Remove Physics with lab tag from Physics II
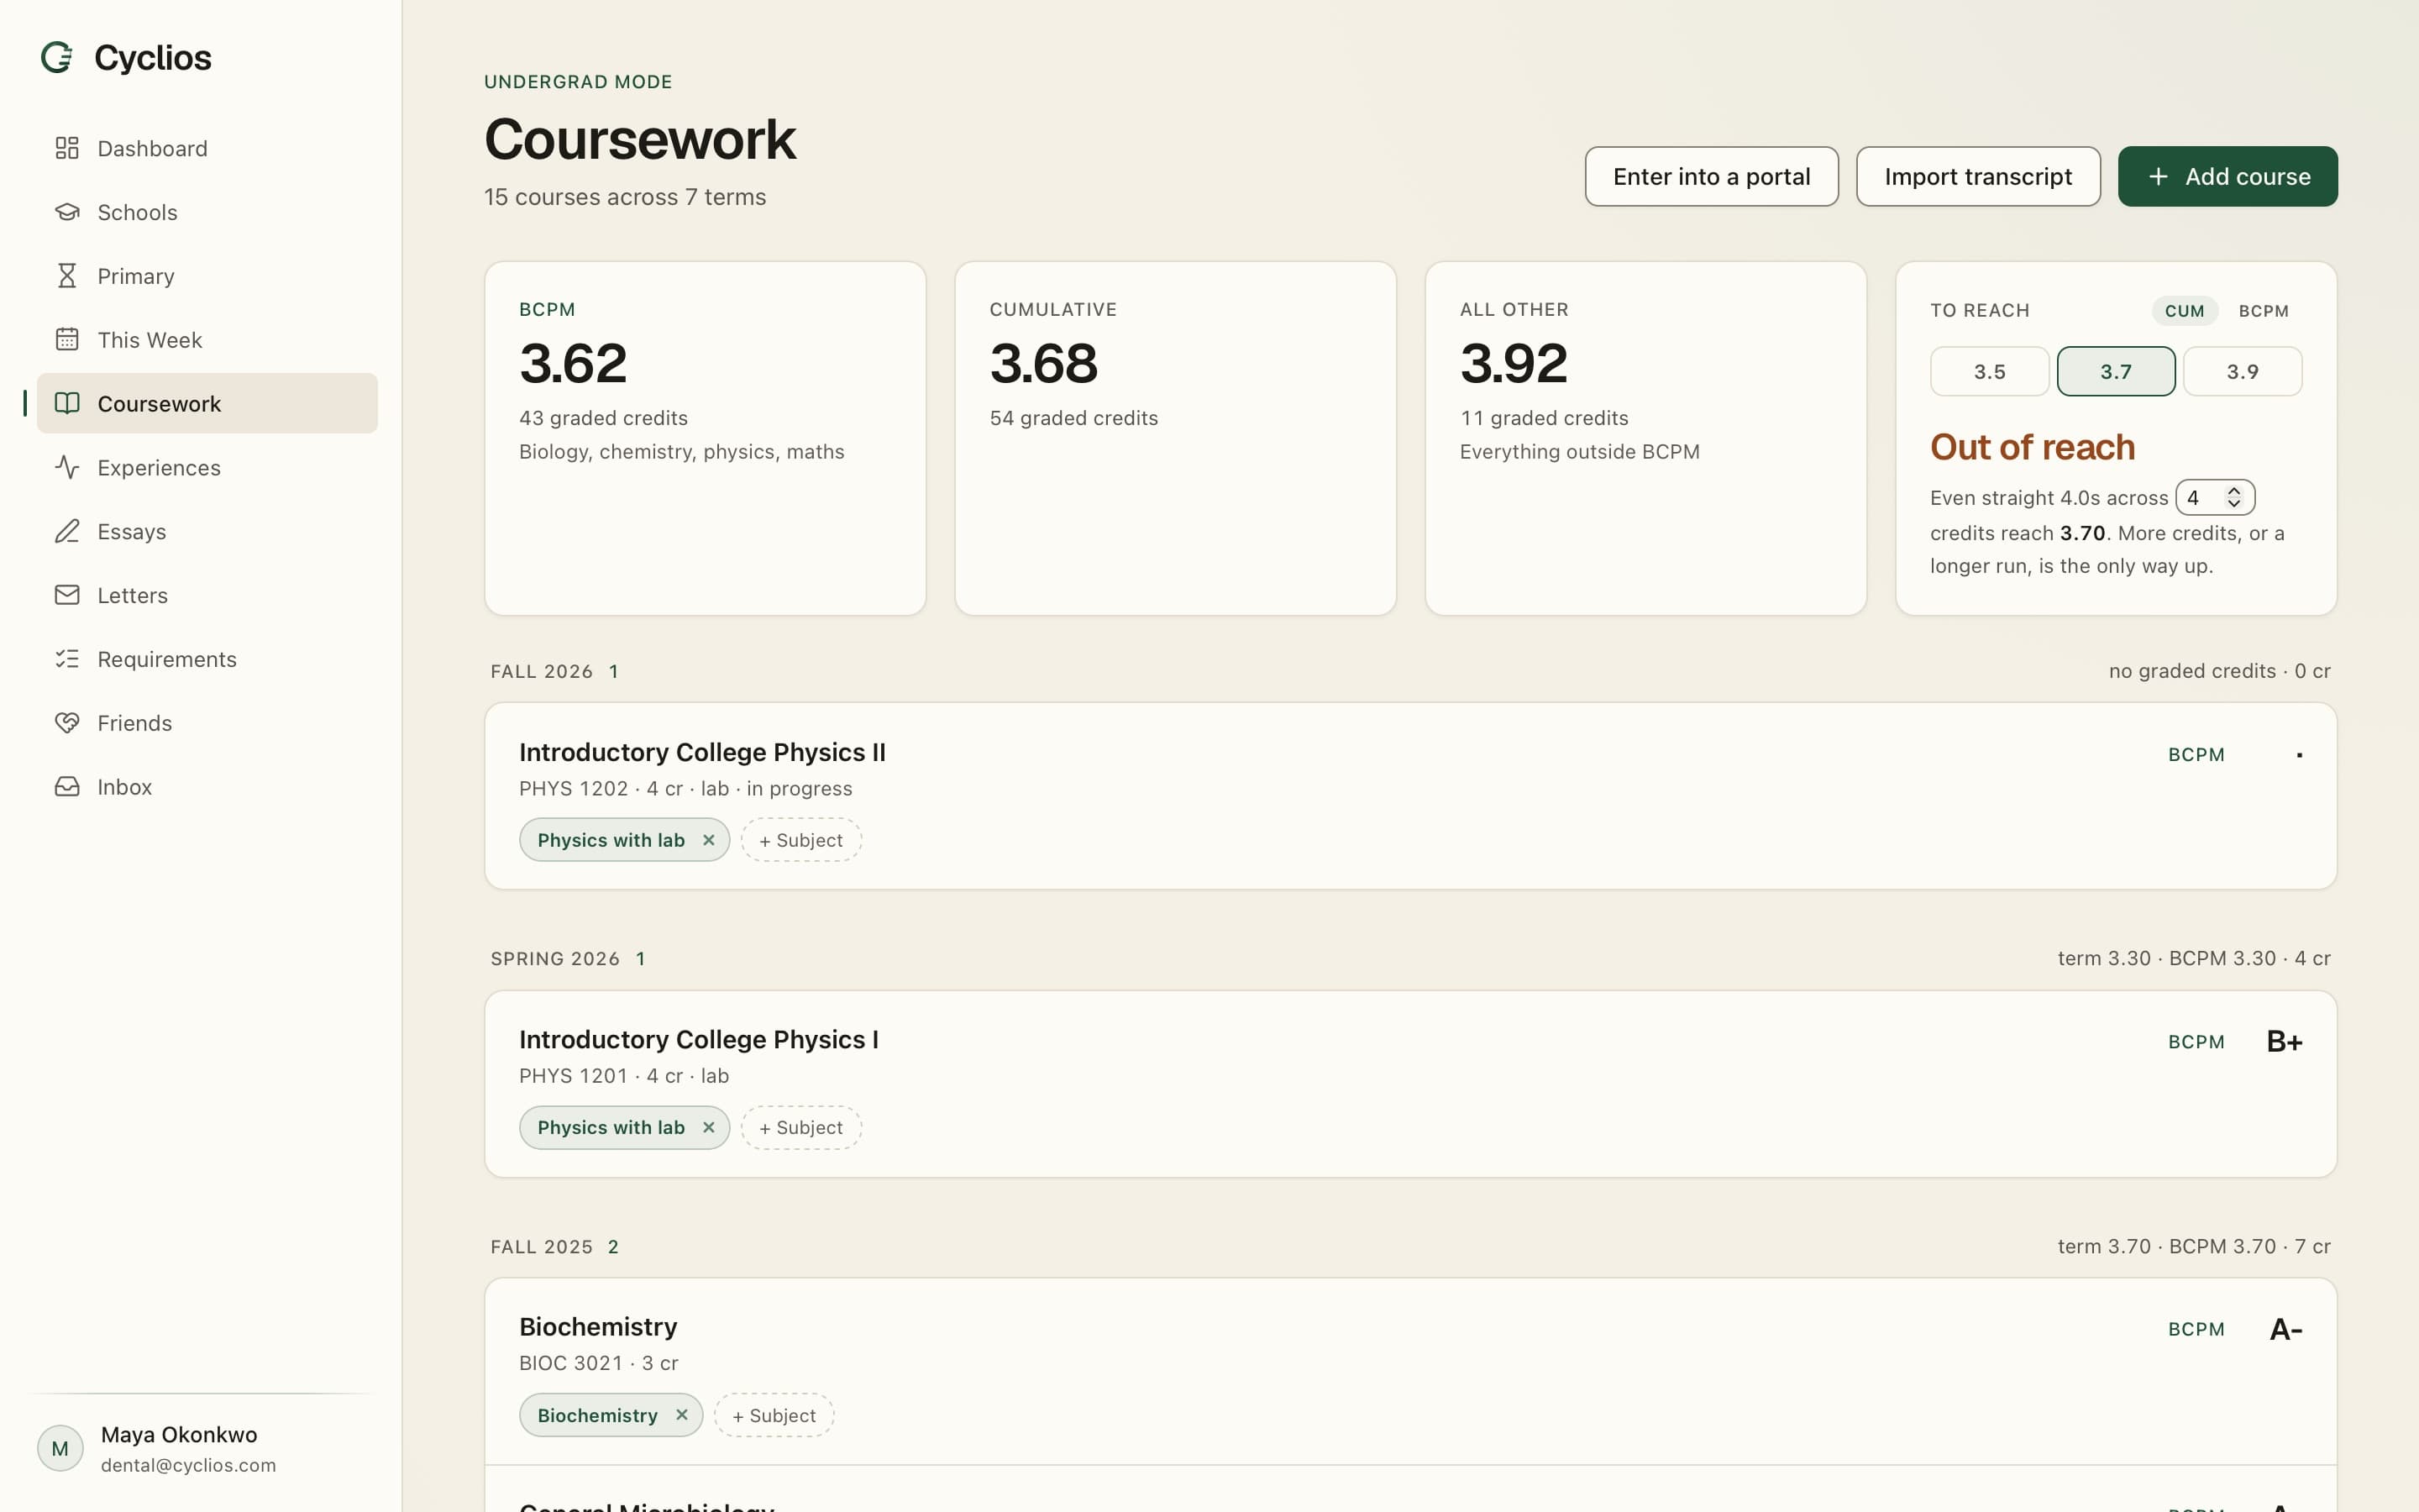This screenshot has width=2419, height=1512. tap(709, 840)
